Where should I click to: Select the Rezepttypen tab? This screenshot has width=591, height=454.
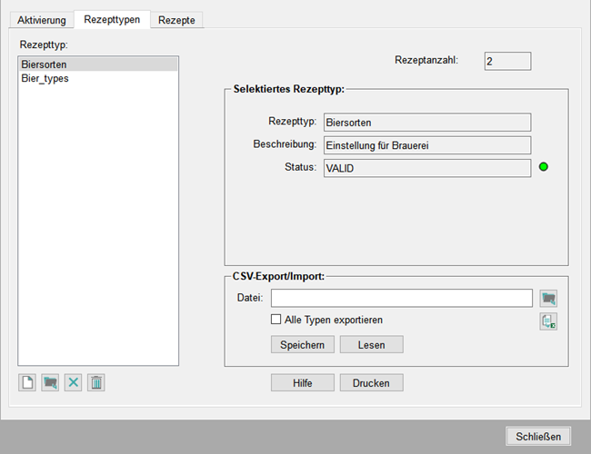tap(112, 19)
